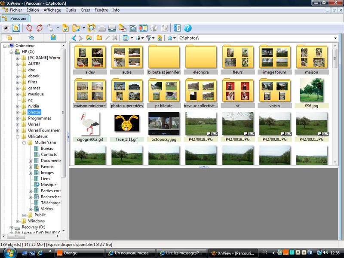344x258 pixels.
Task: Click the scanner acquire icon
Action: [112, 28]
